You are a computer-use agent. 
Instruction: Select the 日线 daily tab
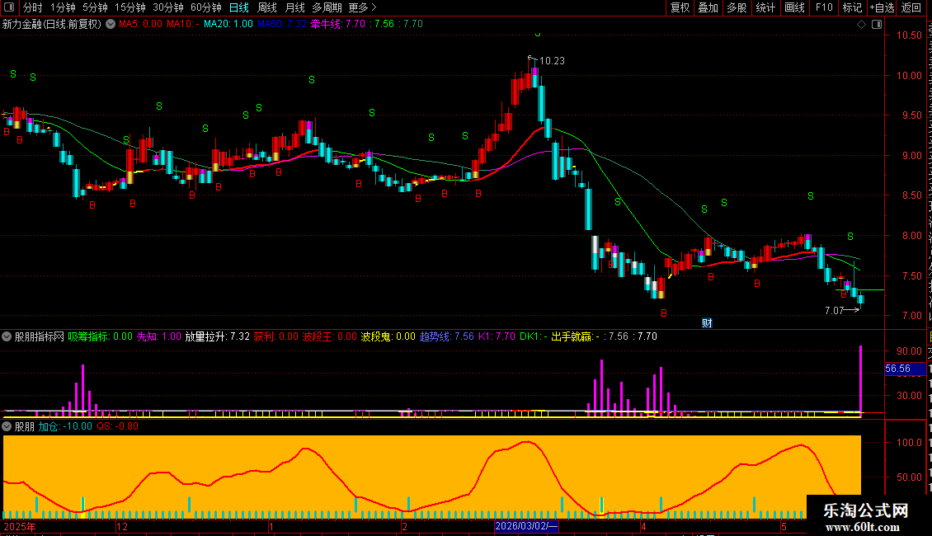point(239,7)
